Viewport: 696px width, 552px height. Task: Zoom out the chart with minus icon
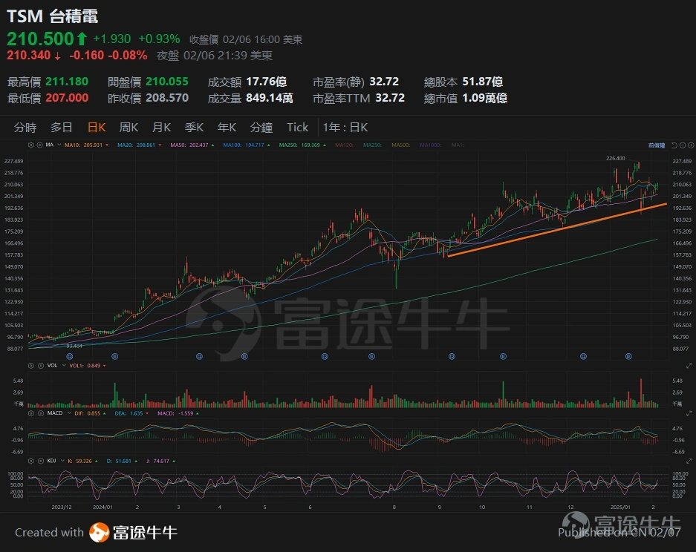click(x=683, y=145)
